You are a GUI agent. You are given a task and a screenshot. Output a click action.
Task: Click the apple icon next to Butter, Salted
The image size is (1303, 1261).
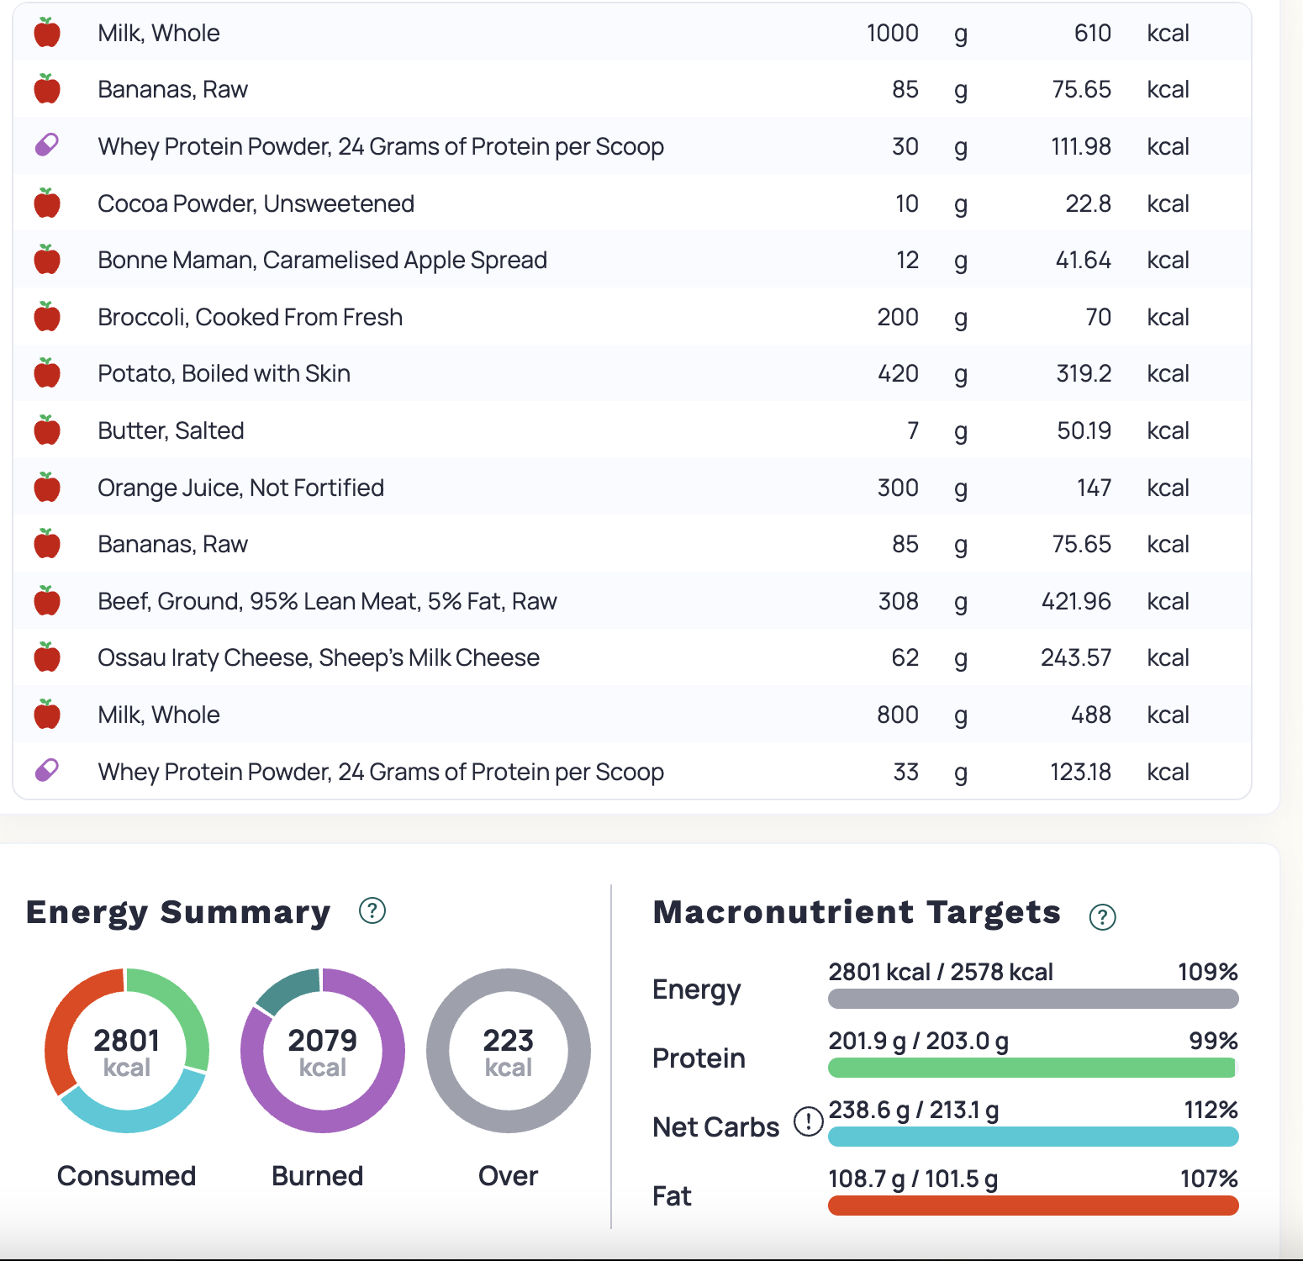pyautogui.click(x=47, y=430)
